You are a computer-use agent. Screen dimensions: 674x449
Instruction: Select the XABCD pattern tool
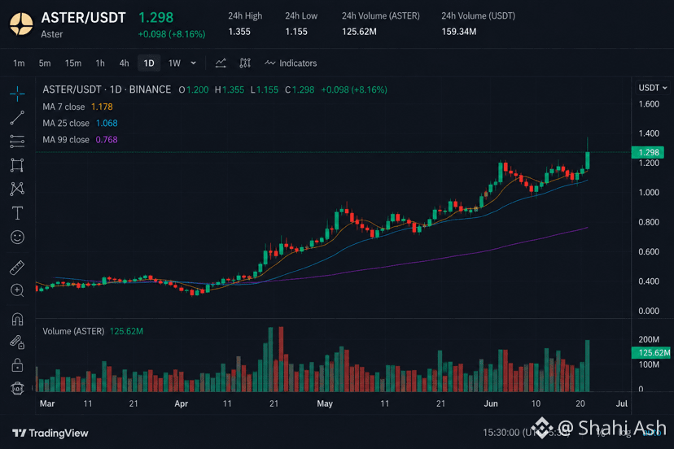pyautogui.click(x=17, y=189)
